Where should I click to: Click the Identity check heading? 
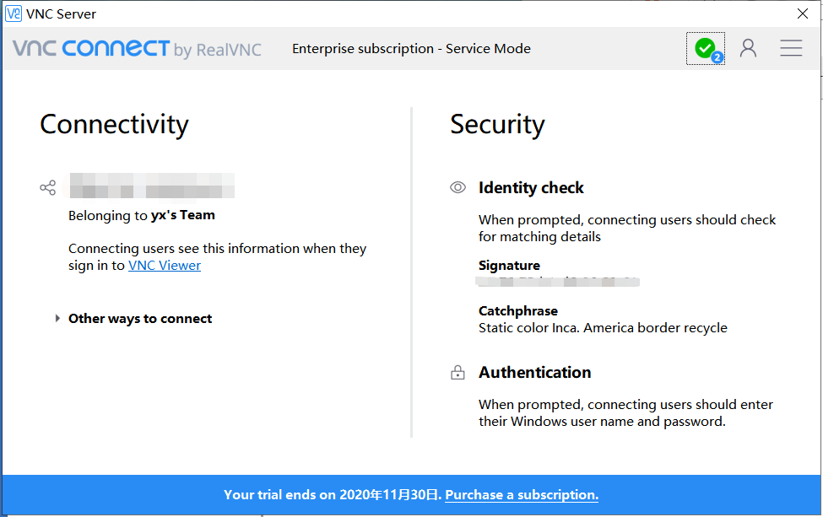pos(531,188)
